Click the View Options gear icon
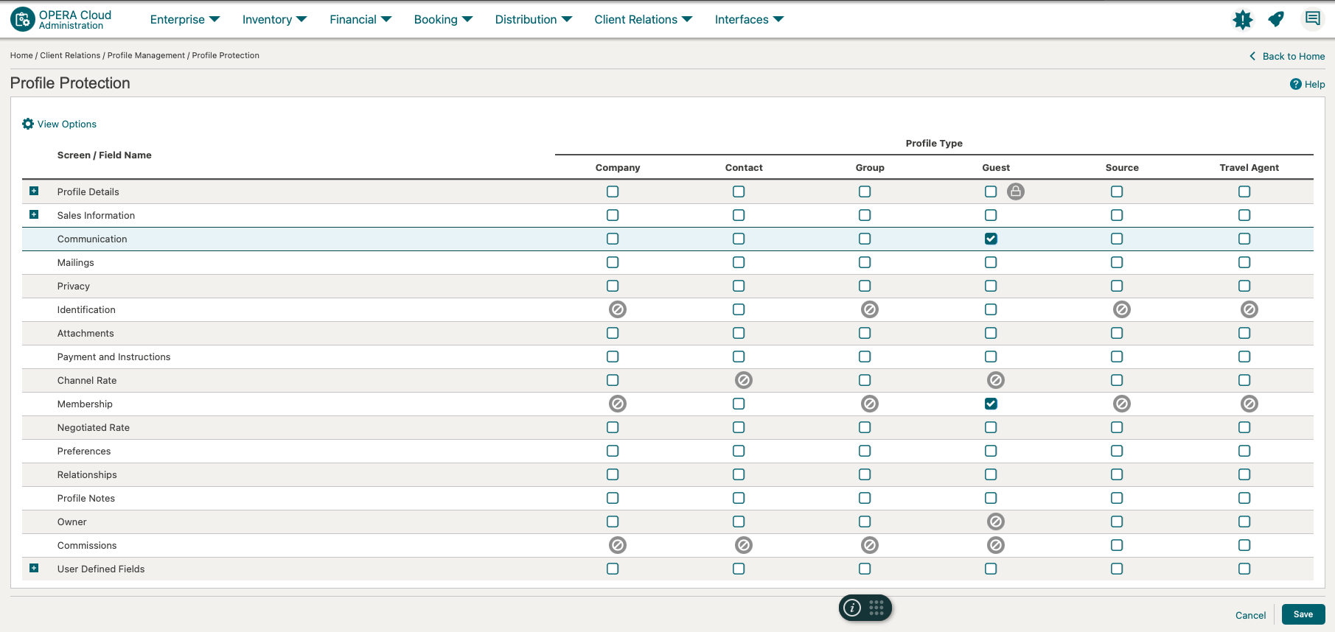This screenshot has width=1335, height=632. pos(28,124)
